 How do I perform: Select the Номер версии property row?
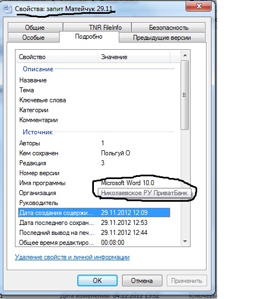pyautogui.click(x=94, y=173)
